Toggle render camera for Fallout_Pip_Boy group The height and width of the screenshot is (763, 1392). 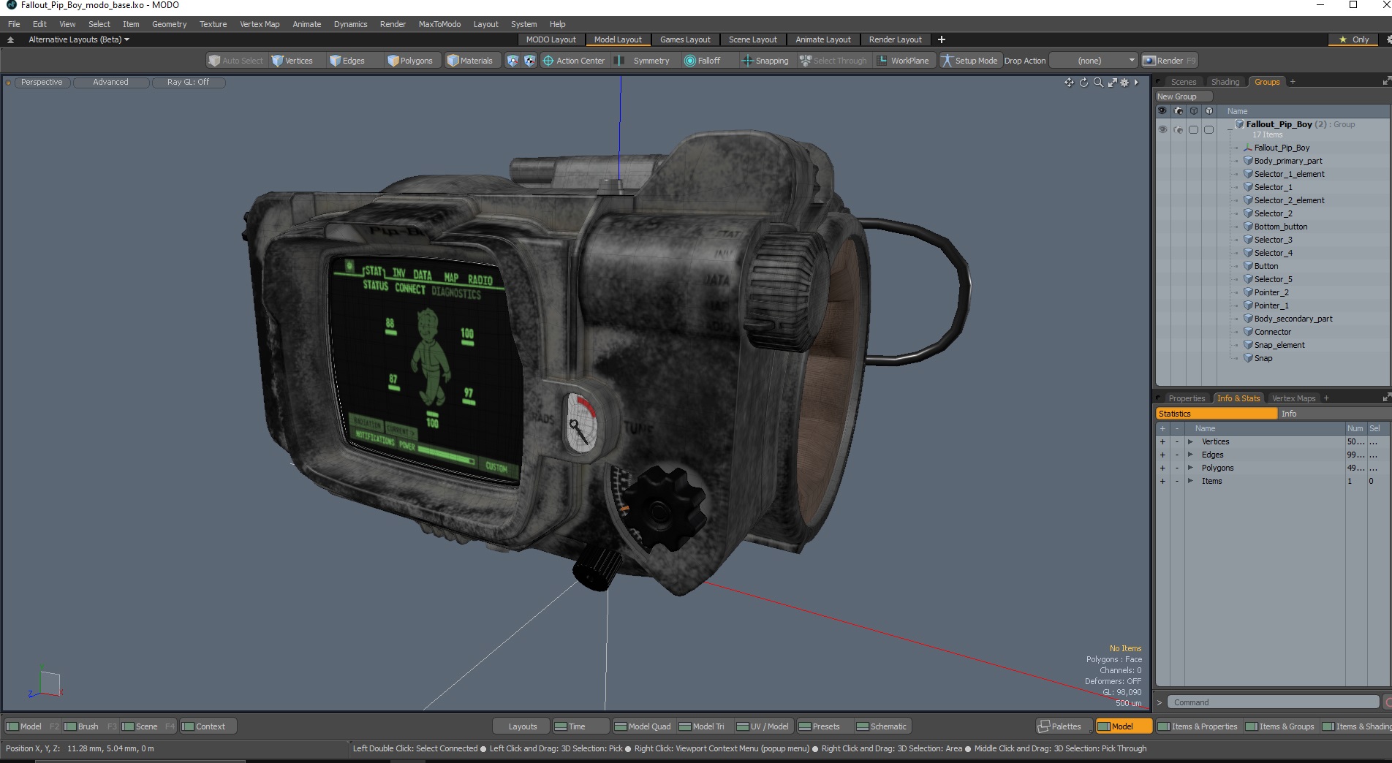click(x=1178, y=129)
